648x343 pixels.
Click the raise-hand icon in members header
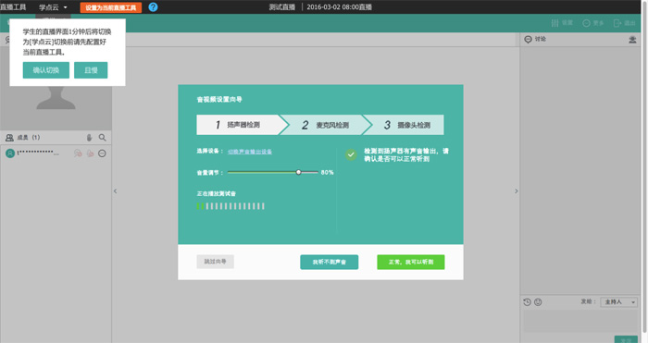tap(89, 138)
